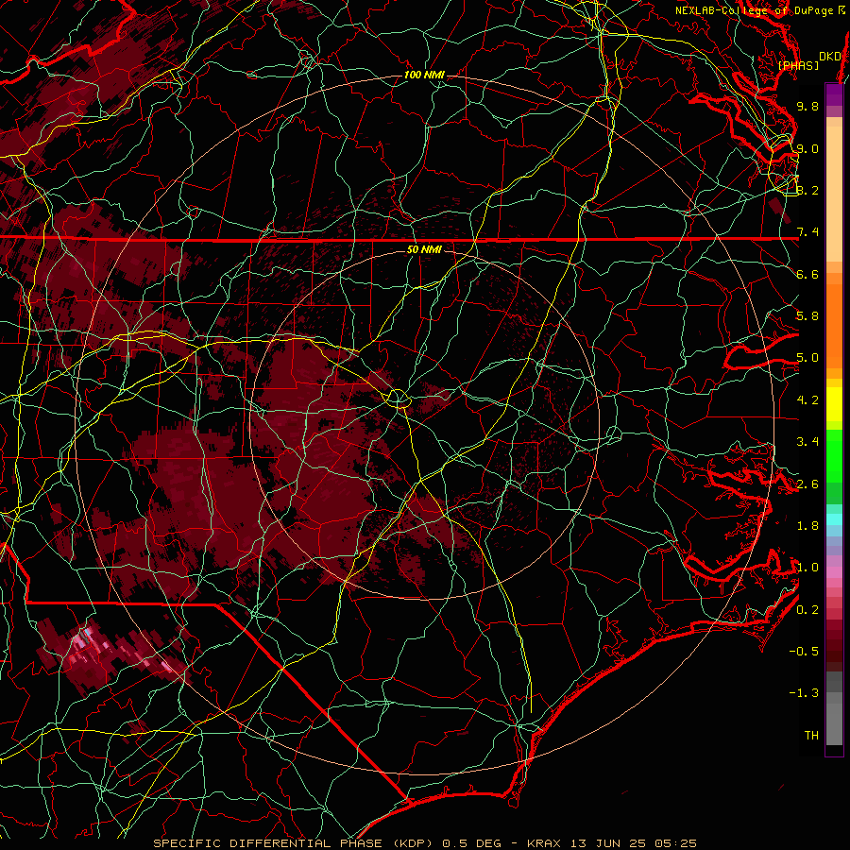
Task: Select the 1.8 value on the color scale
Action: point(807,526)
